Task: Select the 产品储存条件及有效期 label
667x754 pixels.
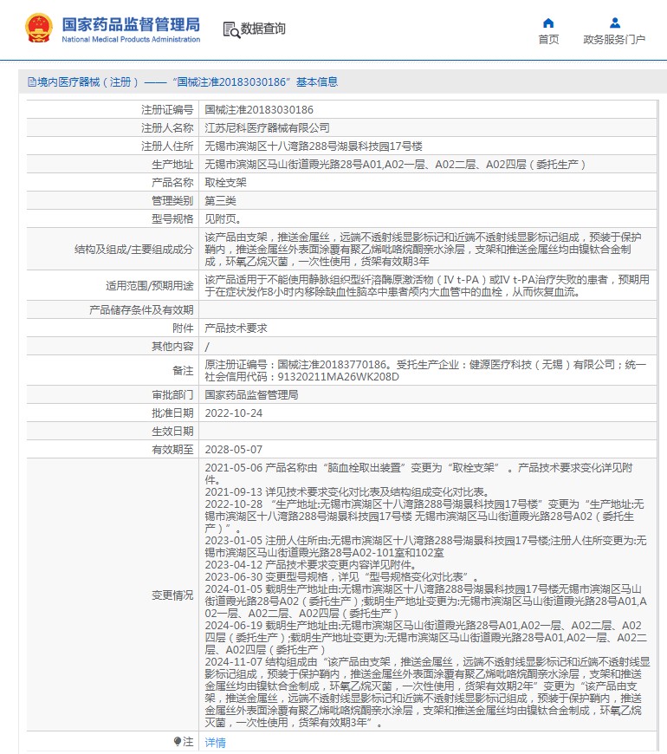Action: click(141, 310)
